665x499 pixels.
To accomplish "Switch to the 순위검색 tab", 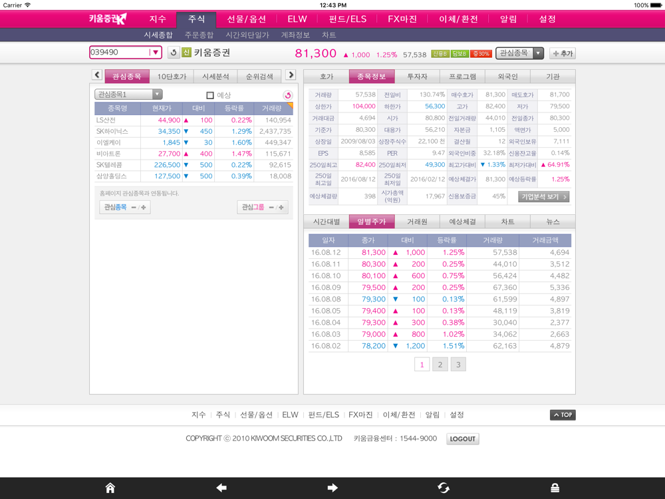I will point(259,77).
